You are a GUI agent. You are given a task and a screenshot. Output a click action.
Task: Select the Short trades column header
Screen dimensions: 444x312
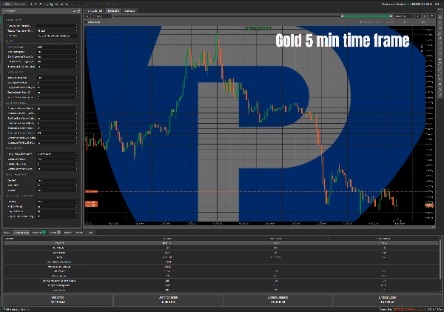(x=383, y=239)
